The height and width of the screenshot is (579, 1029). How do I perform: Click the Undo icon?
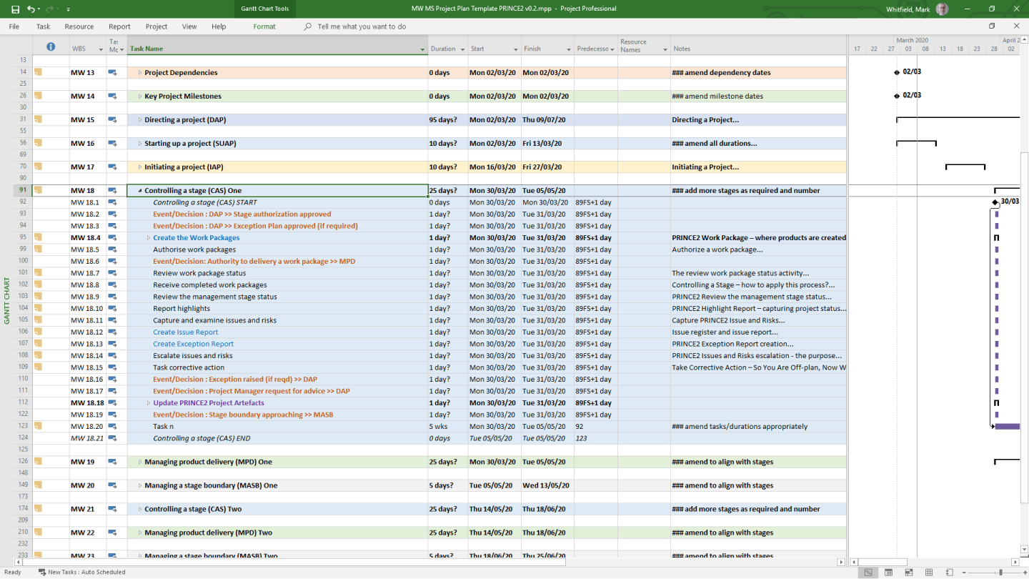pyautogui.click(x=31, y=9)
